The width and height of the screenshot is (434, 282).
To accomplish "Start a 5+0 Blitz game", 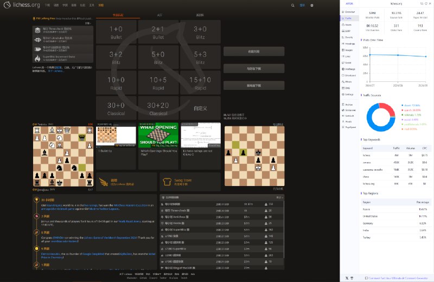I will click(158, 57).
